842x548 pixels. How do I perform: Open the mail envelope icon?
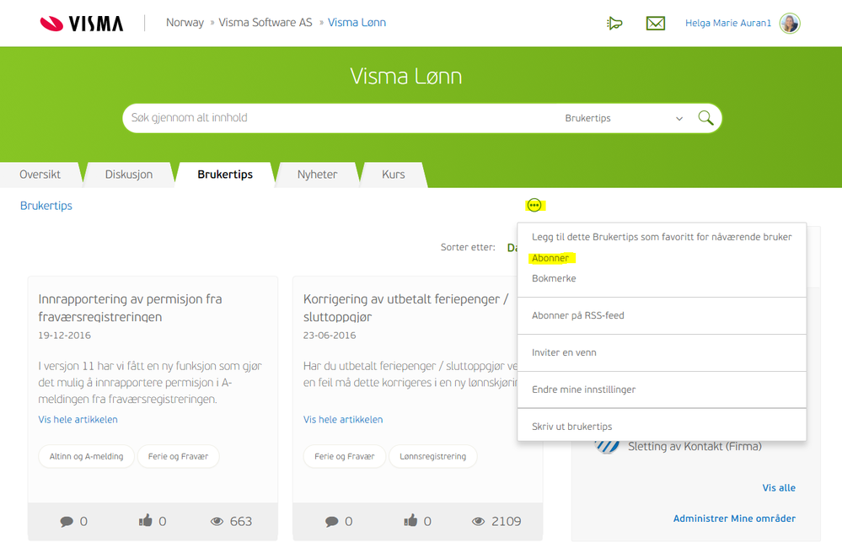click(655, 23)
